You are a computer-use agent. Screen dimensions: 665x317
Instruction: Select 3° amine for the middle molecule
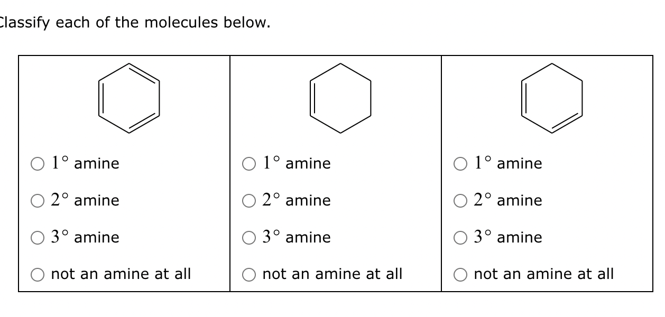coord(249,237)
